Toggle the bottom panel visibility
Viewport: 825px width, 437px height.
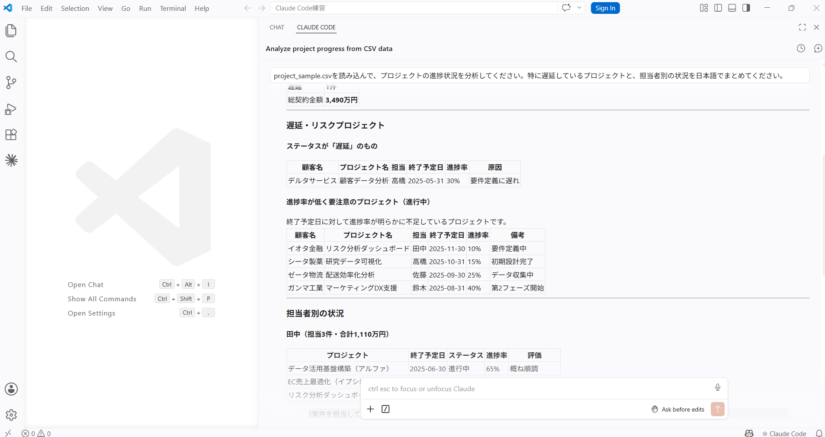pos(732,8)
